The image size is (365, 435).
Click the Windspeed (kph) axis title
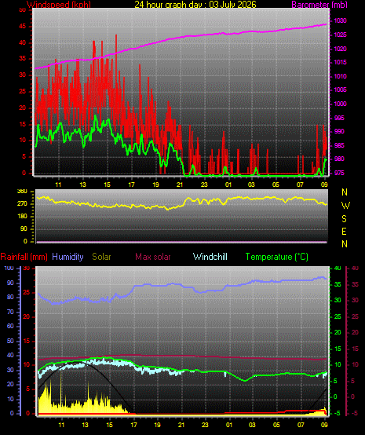click(59, 4)
